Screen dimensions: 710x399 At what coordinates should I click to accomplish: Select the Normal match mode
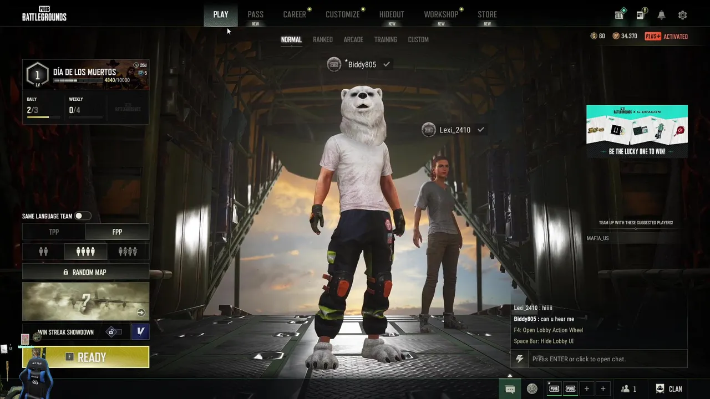pos(291,40)
